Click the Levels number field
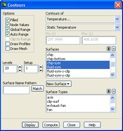This screenshot has width=123, height=131. click(x=10, y=69)
